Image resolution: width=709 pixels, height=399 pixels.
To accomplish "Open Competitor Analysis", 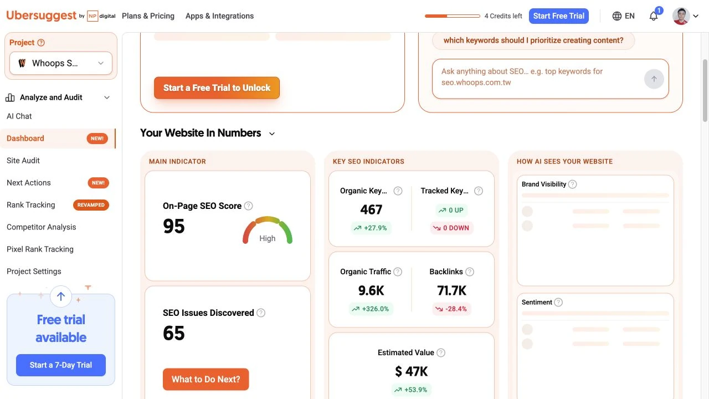I will (x=42, y=227).
